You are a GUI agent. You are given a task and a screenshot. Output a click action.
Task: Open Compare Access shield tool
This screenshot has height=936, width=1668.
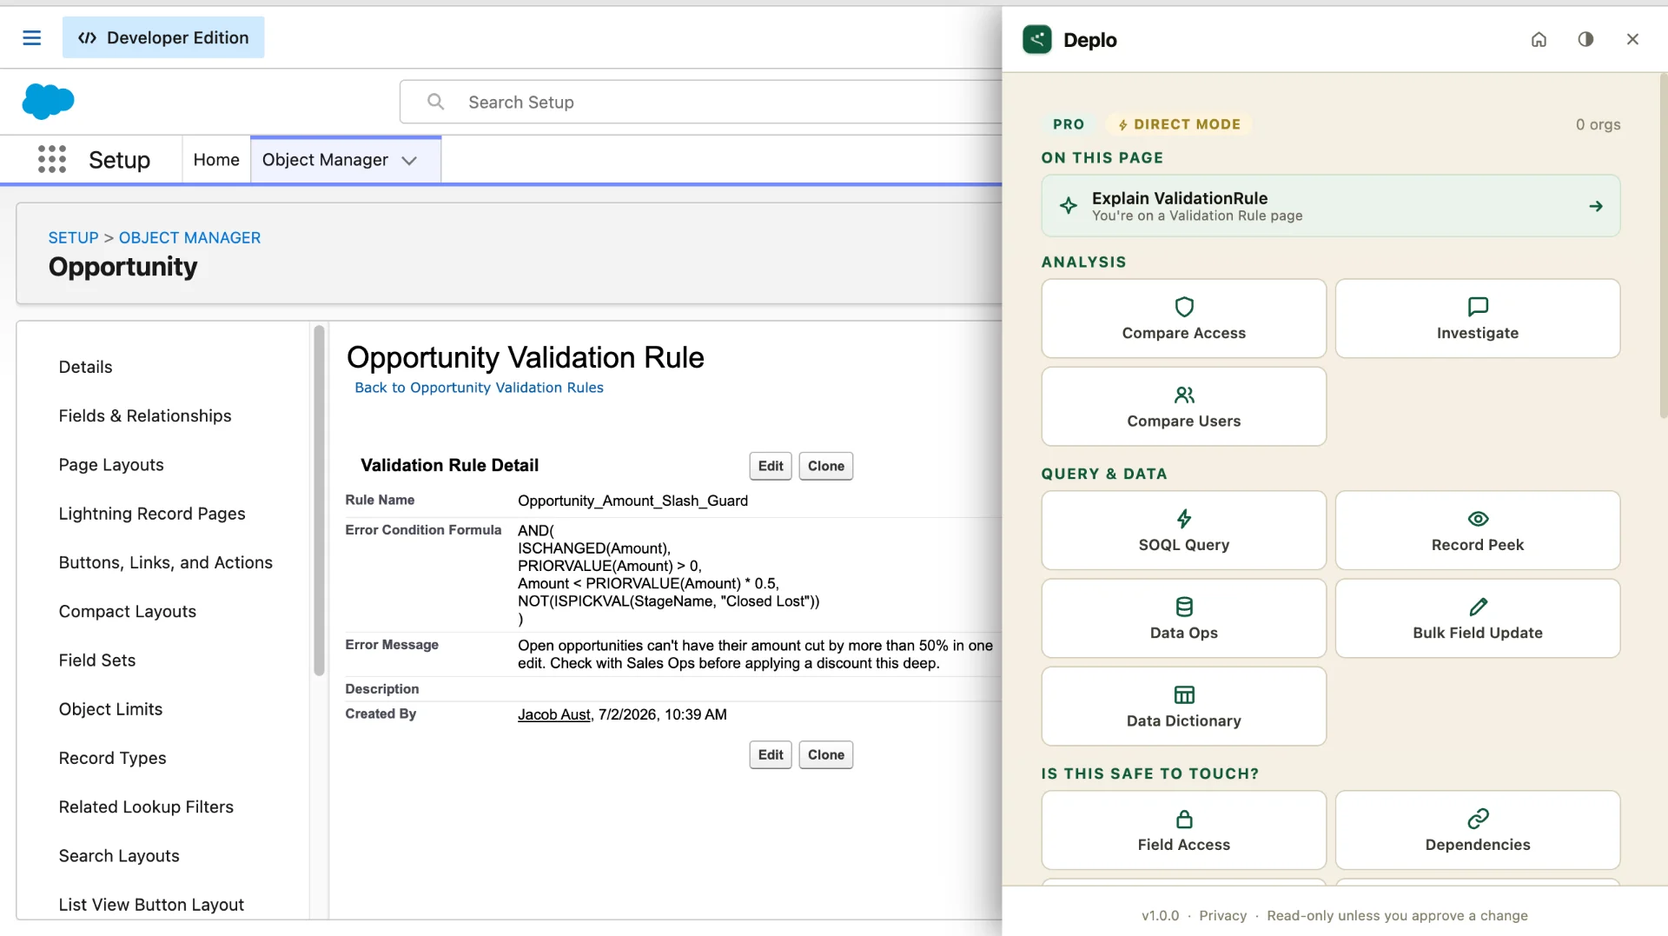tap(1184, 318)
